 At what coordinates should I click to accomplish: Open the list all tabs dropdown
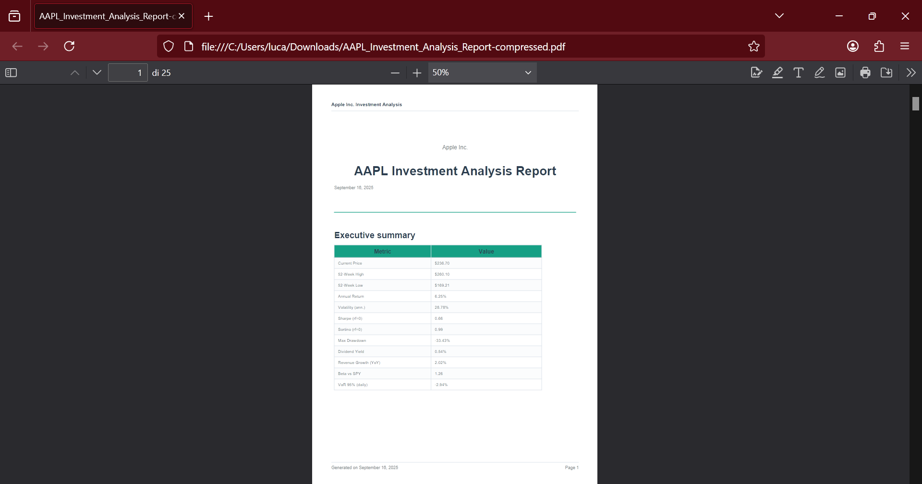coord(779,16)
